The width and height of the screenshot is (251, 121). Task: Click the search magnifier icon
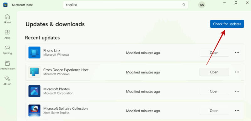click(x=184, y=5)
